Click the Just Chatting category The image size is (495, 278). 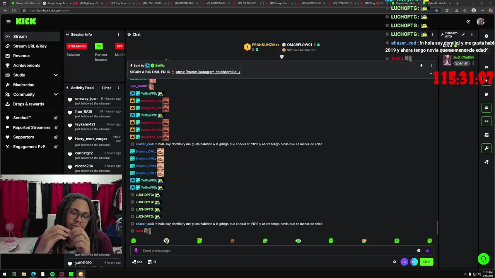(463, 58)
